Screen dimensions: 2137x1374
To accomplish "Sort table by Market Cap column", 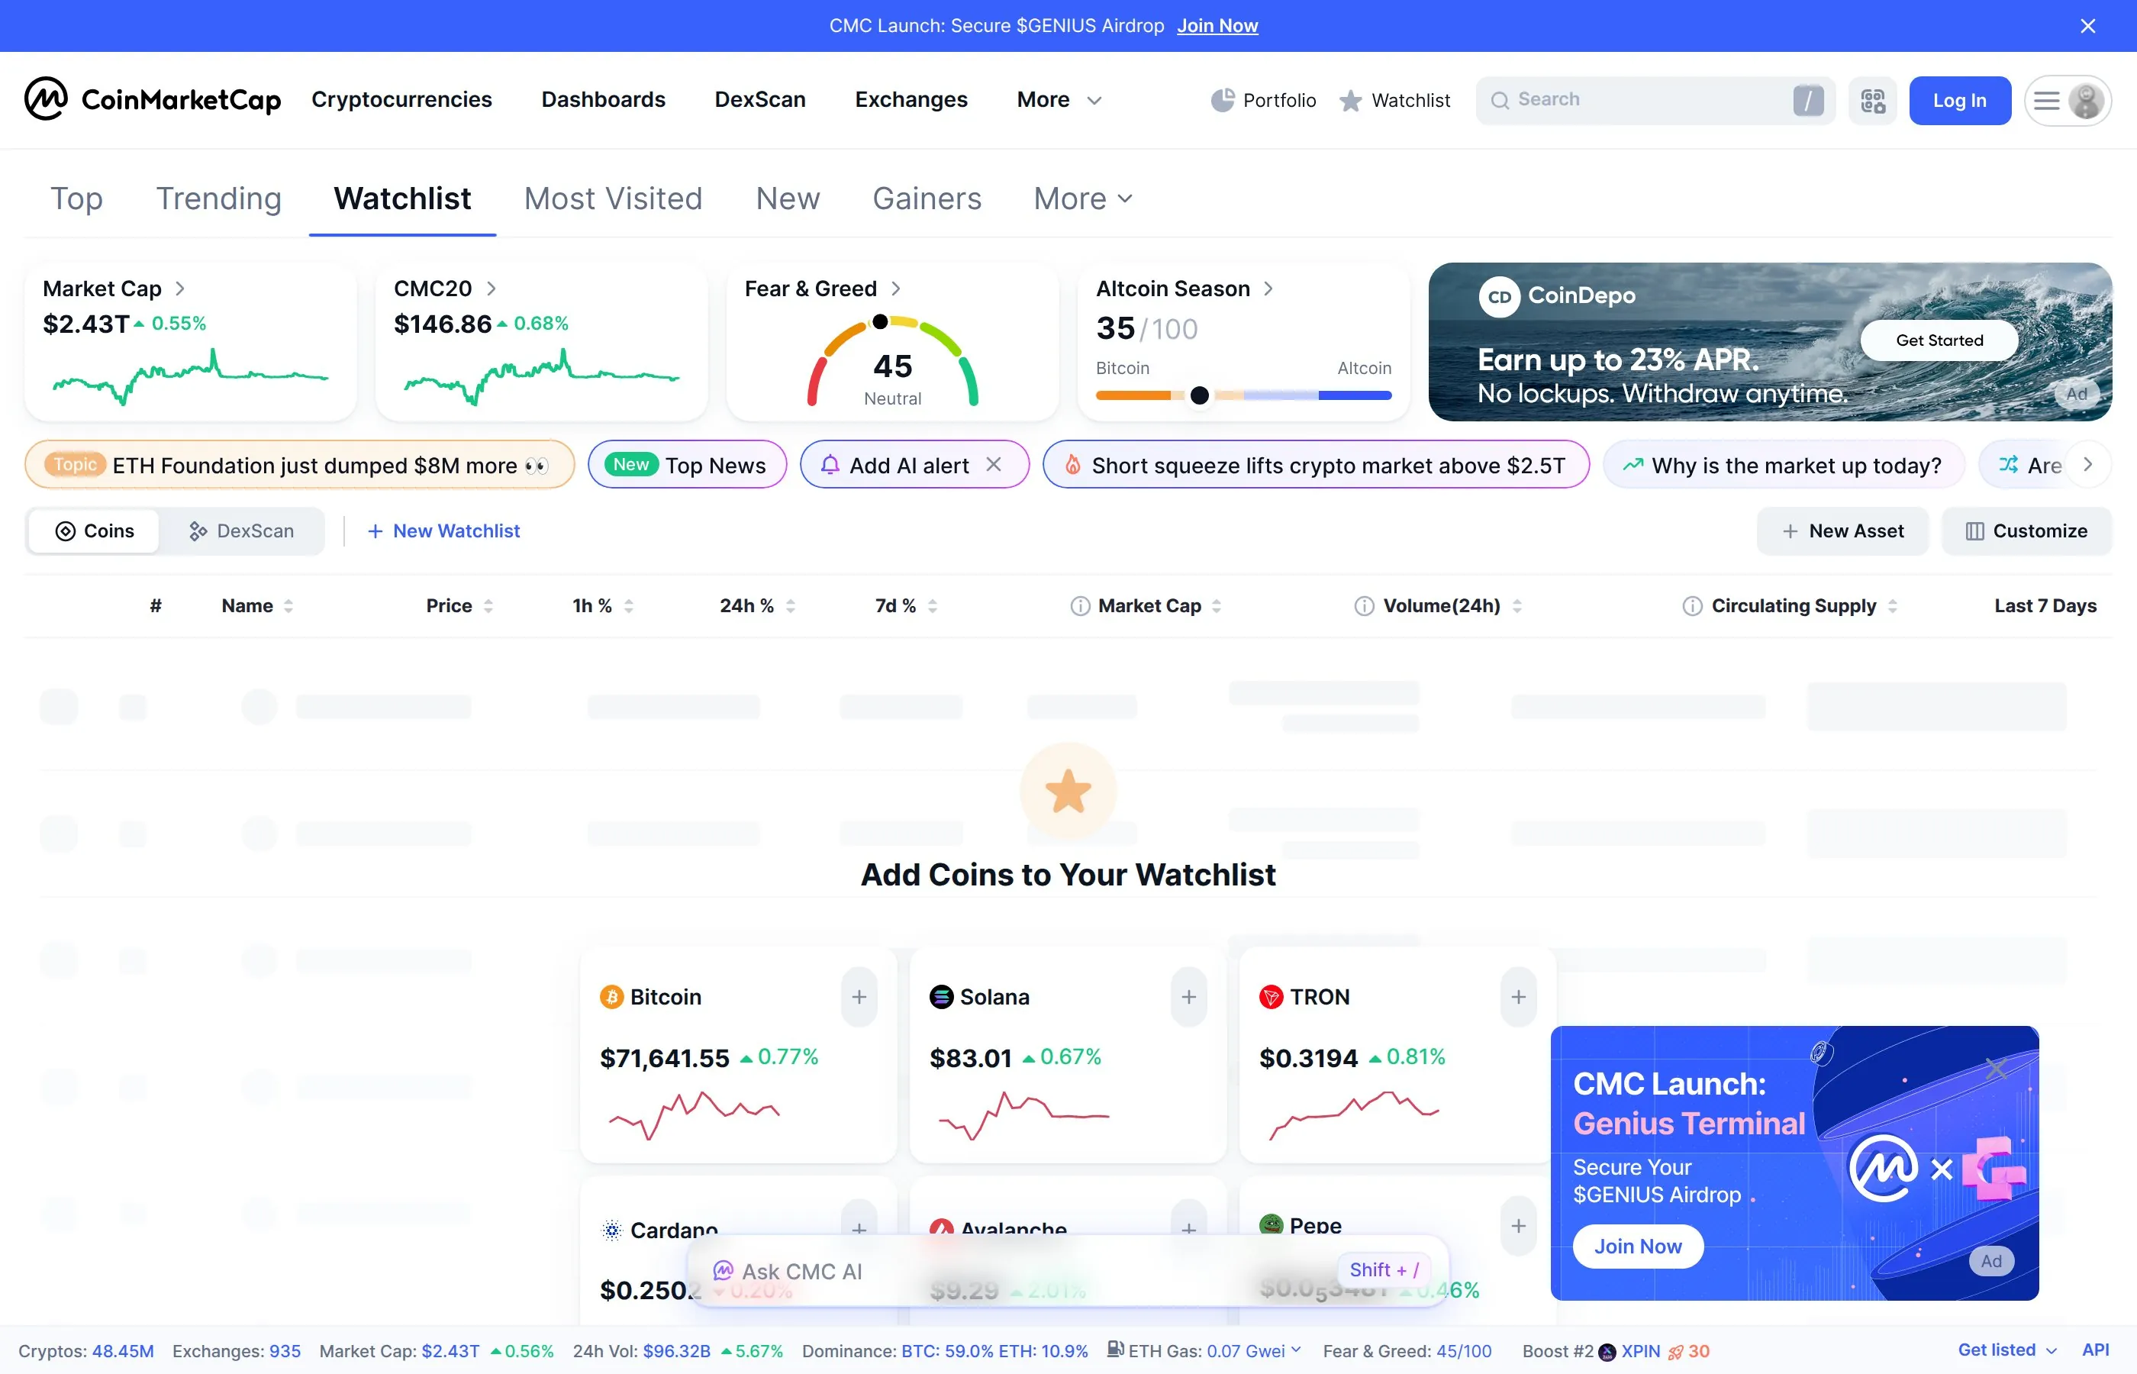I will pyautogui.click(x=1159, y=606).
